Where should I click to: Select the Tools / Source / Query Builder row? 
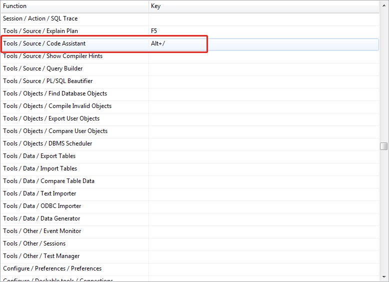tap(190, 68)
